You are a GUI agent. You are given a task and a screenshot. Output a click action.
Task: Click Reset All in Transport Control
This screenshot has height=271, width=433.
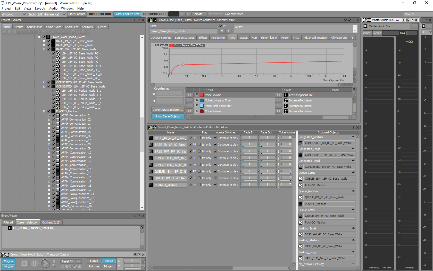point(67,261)
